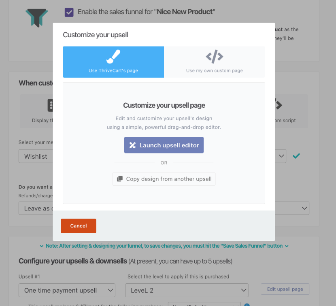Select the Use ThriveCart's page tab
336x306 pixels.
(113, 62)
